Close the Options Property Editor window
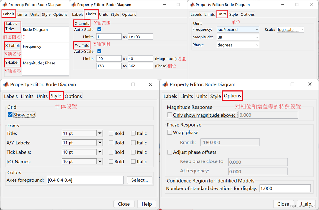 [x=310, y=84]
